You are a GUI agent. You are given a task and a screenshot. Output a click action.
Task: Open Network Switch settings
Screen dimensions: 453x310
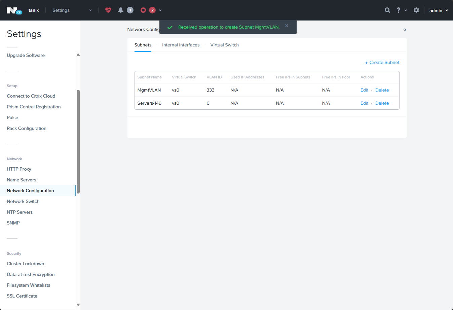23,201
